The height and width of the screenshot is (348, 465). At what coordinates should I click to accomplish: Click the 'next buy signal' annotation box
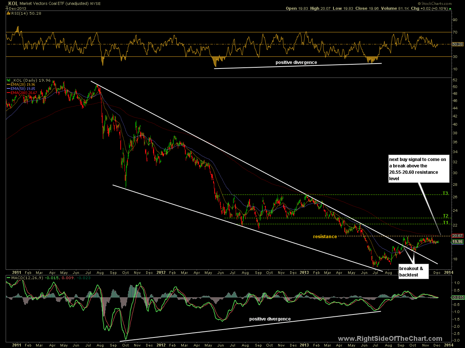414,169
